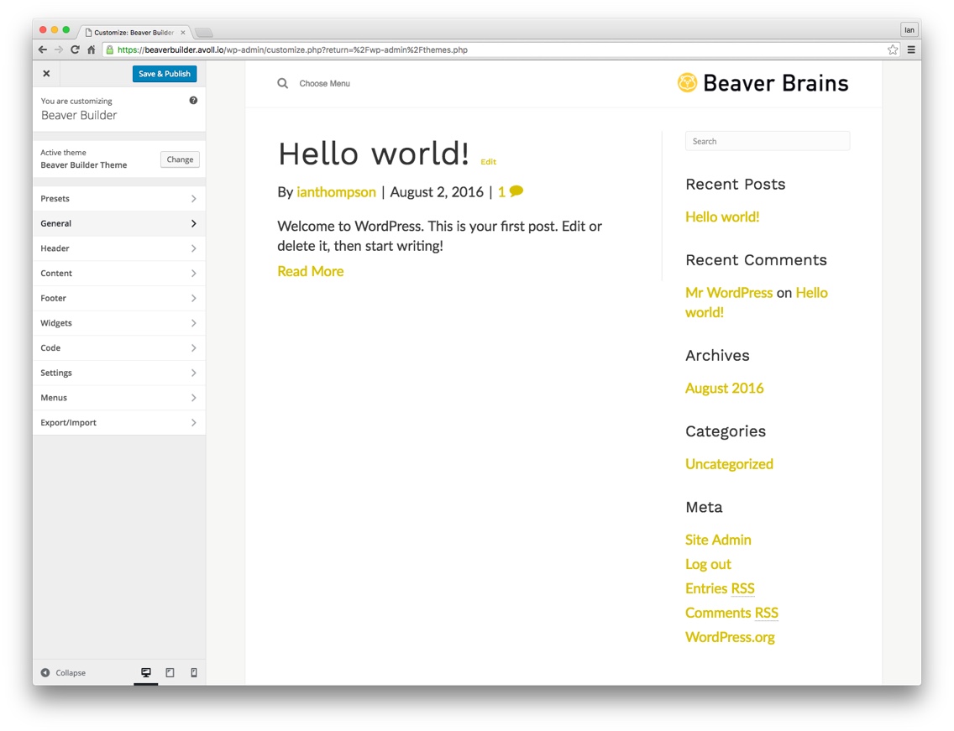954x731 pixels.
Task: Open the WordPress.org link
Action: (730, 637)
